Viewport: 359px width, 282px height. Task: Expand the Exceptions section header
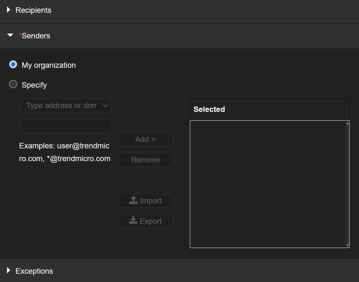click(34, 271)
